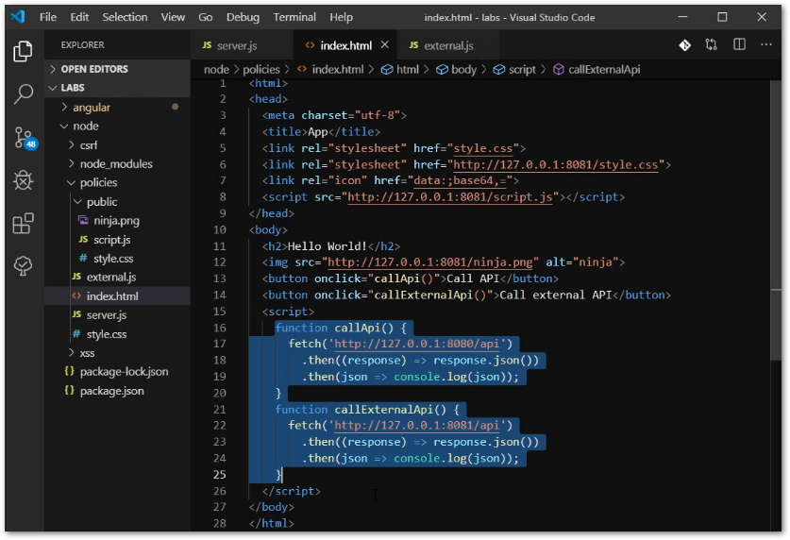Collapse the public folder

point(117,202)
